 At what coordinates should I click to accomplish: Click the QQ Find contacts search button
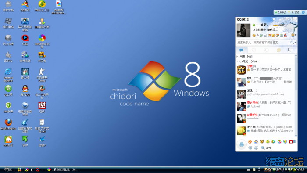click(266, 148)
